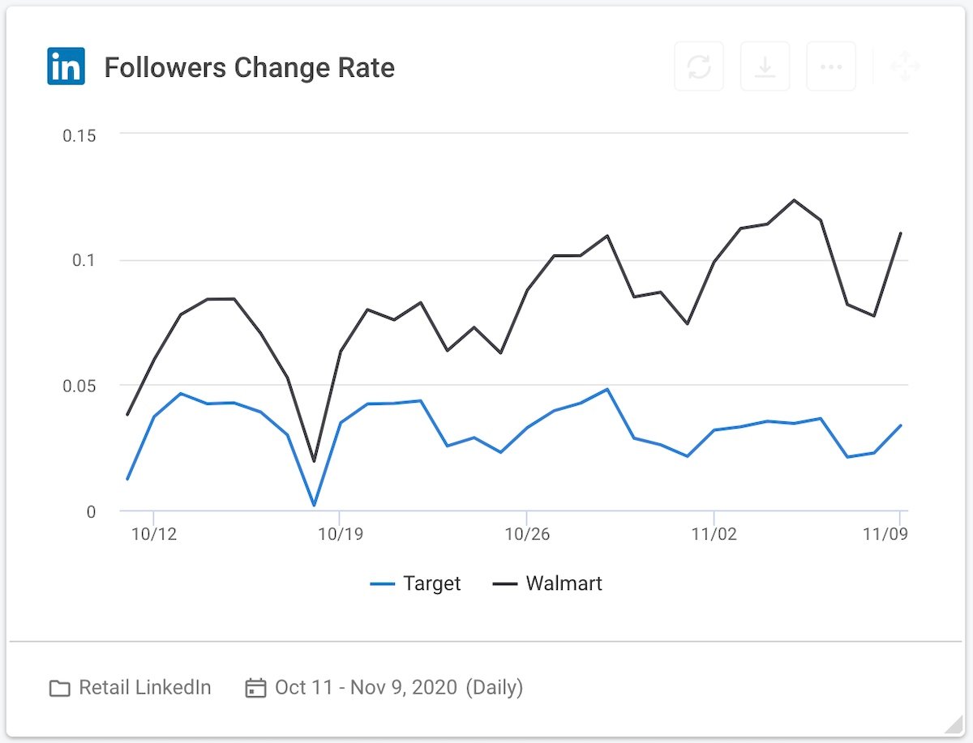Open the Retail LinkedIn folder label
The image size is (973, 743).
144,688
